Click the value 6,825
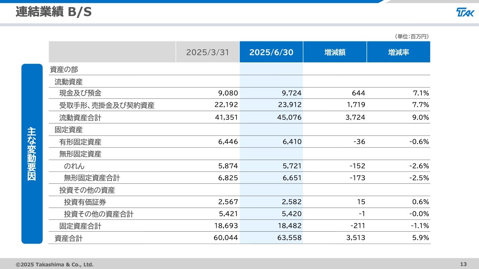 point(228,178)
